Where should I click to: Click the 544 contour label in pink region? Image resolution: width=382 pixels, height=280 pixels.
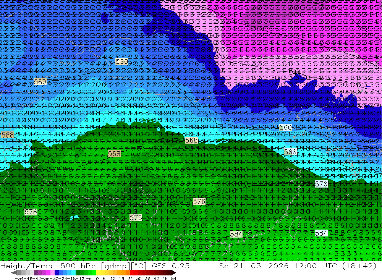[295, 72]
